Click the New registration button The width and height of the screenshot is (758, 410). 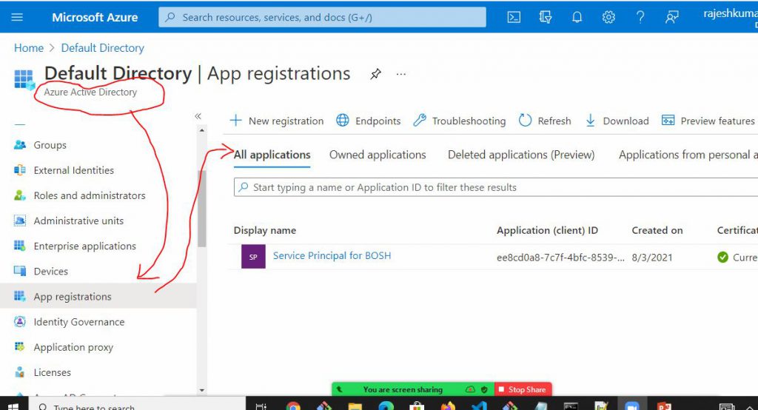[x=277, y=121]
